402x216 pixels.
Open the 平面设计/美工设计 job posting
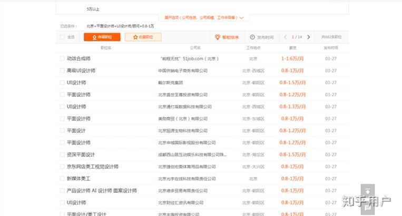click(86, 214)
